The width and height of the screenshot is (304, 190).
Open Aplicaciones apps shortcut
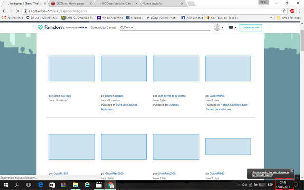pos(13,18)
